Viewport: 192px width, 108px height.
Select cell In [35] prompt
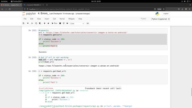[x=33, y=71]
